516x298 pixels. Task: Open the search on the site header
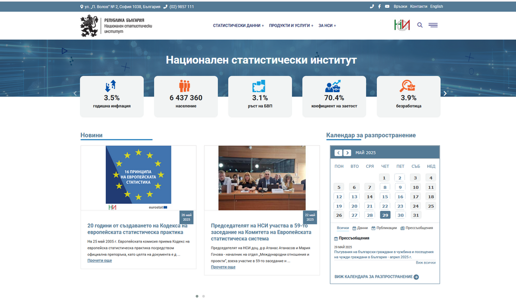(x=420, y=25)
